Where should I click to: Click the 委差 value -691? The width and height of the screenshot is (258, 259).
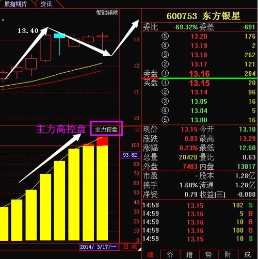point(248,27)
